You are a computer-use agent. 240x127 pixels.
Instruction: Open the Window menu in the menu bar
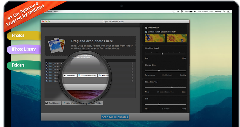pyautogui.click(x=49, y=11)
